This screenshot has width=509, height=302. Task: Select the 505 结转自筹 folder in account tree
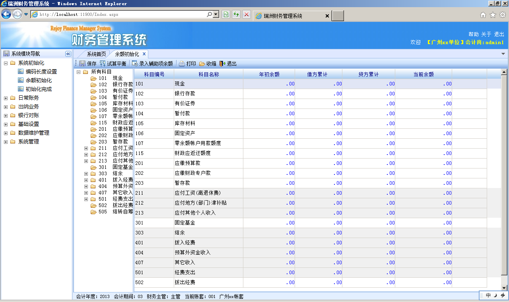(112, 212)
